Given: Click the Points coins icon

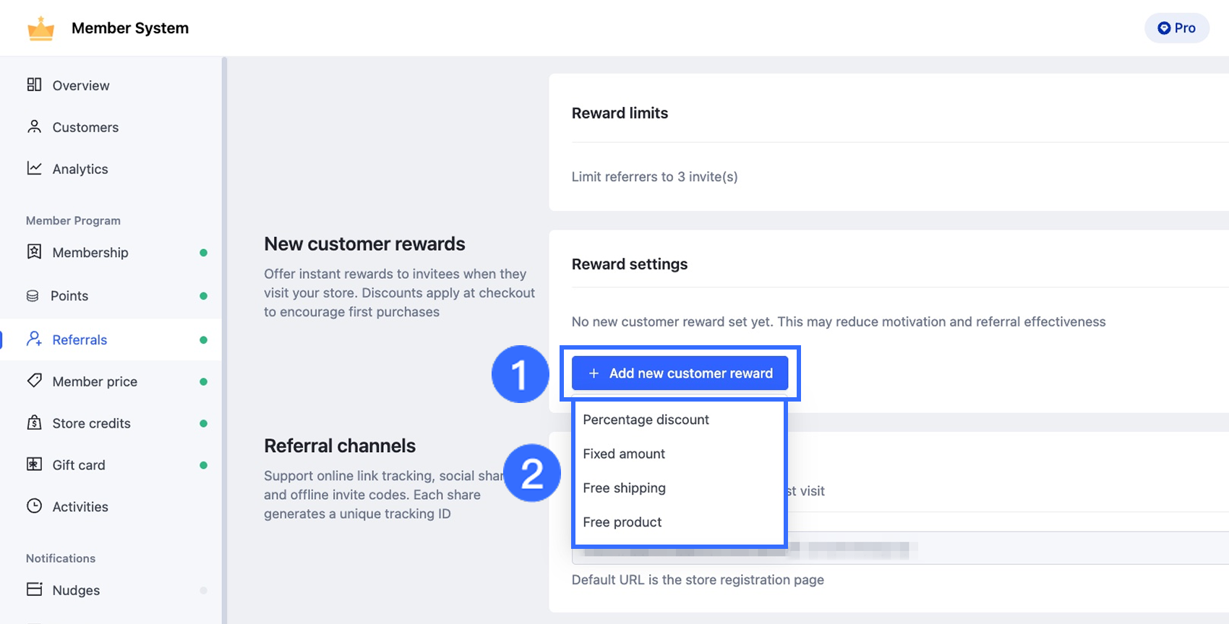Looking at the screenshot, I should (x=33, y=295).
